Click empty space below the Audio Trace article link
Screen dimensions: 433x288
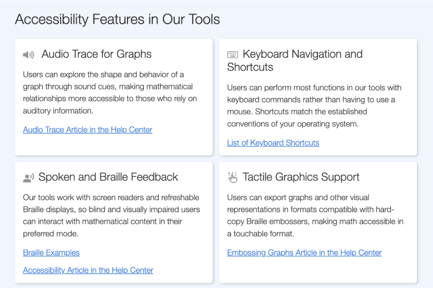(113, 145)
